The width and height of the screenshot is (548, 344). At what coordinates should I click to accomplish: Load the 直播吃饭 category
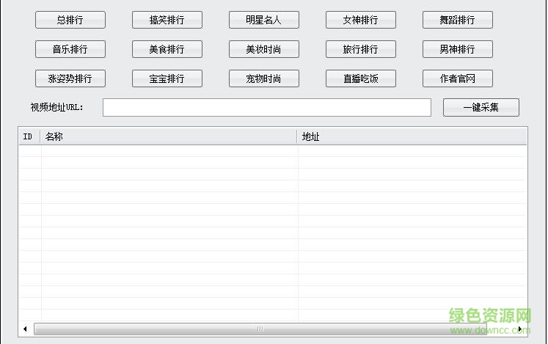(x=361, y=78)
